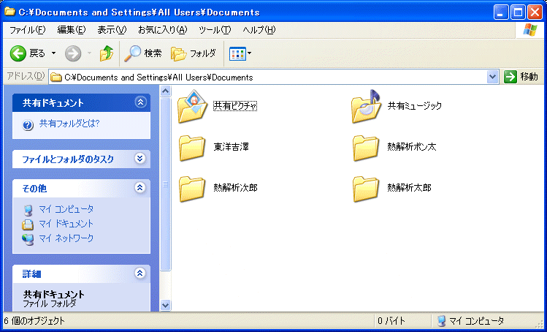Open the Back button history dropdown arrow

(x=54, y=53)
